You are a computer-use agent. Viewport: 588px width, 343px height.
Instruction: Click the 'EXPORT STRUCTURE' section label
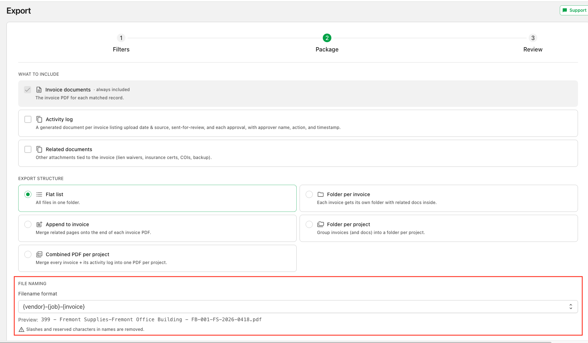[x=41, y=179]
